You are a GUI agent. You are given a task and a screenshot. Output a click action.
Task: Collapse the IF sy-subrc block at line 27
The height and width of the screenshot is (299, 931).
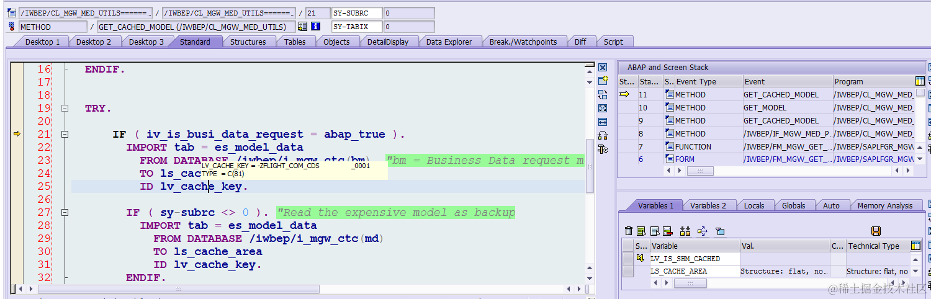(65, 213)
